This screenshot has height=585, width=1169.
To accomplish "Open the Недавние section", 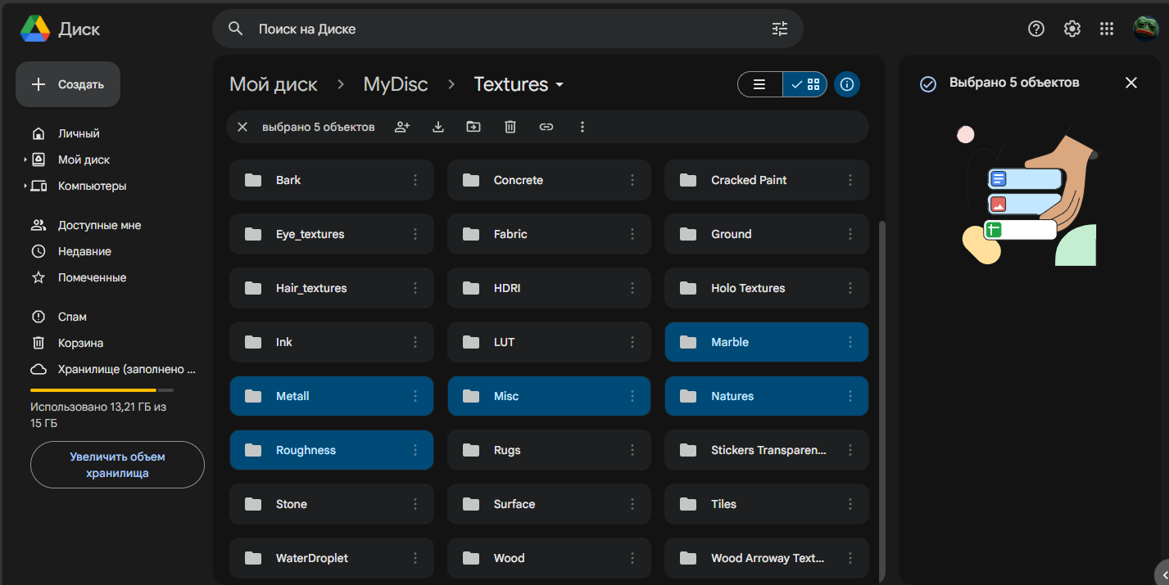I will pos(84,251).
